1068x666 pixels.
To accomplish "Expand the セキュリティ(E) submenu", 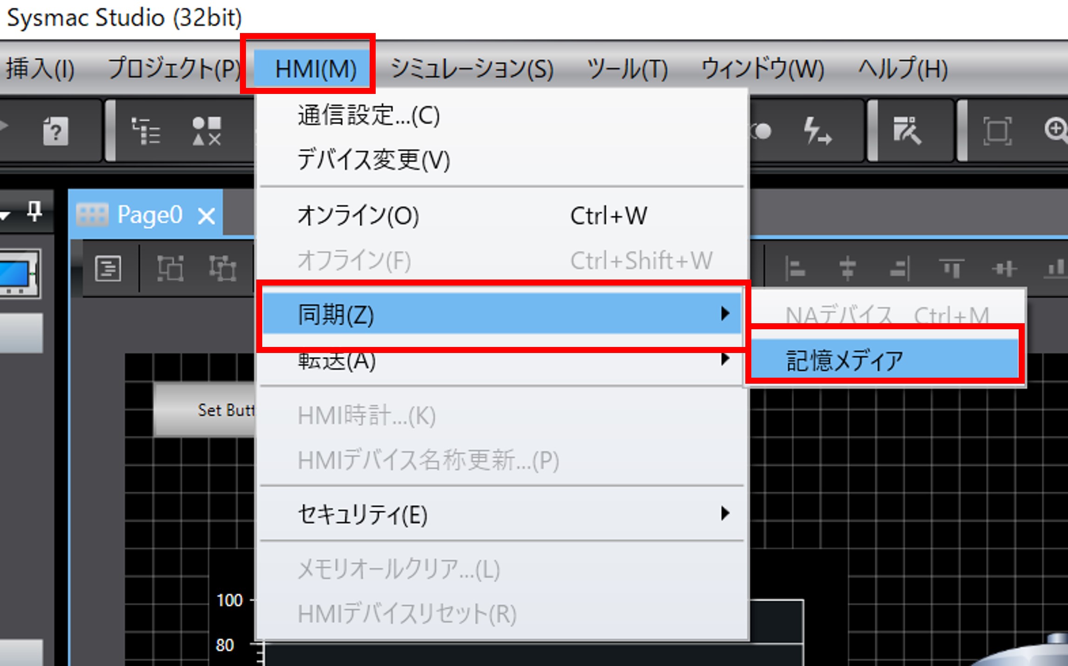I will click(502, 514).
